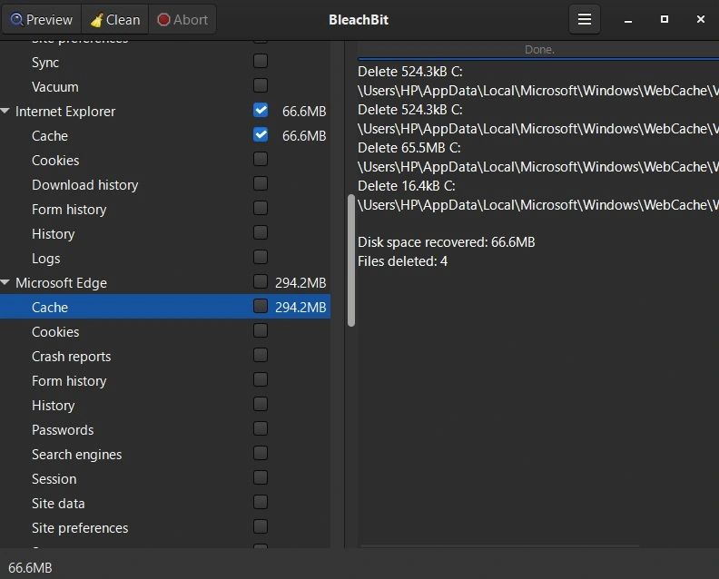Minimize the BleachBit window
Image resolution: width=719 pixels, height=579 pixels.
(x=628, y=20)
